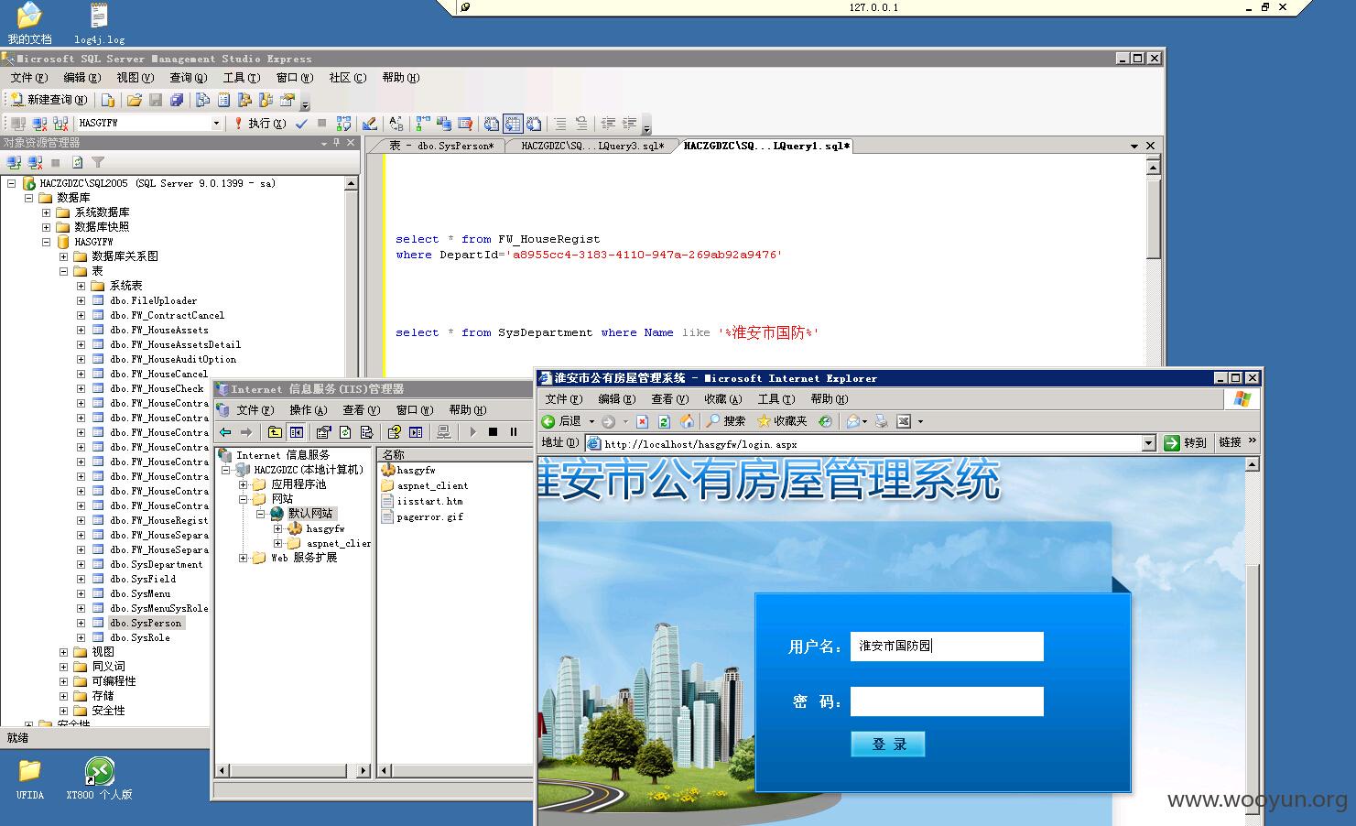
Task: Open XT800 个人版 desktop shortcut
Action: coord(99,779)
